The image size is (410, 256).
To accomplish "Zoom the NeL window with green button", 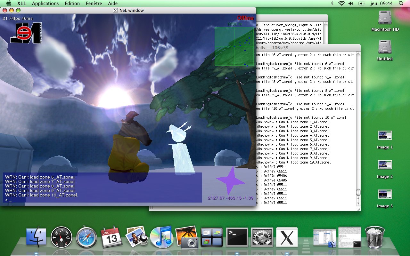I will pos(18,10).
